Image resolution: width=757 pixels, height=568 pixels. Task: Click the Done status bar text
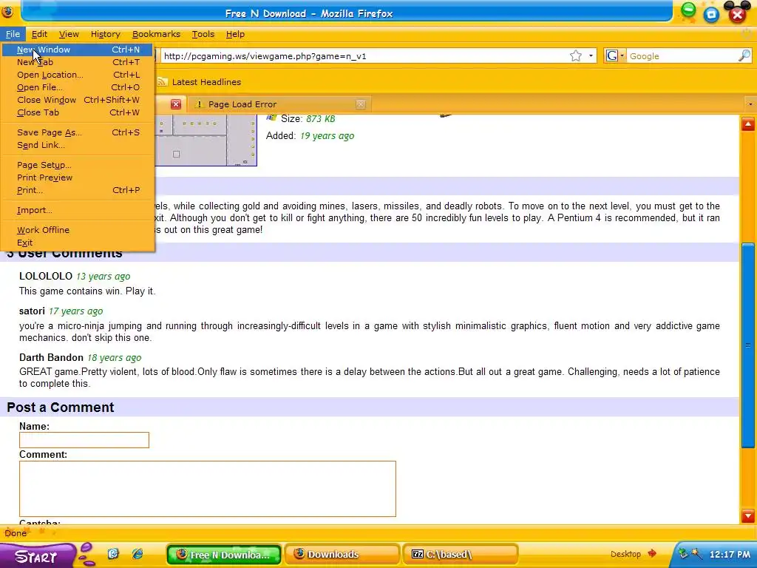pyautogui.click(x=16, y=533)
